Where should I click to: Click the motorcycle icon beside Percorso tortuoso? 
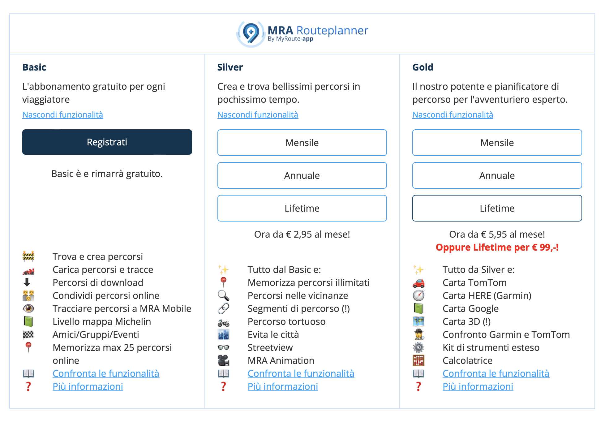(x=223, y=323)
